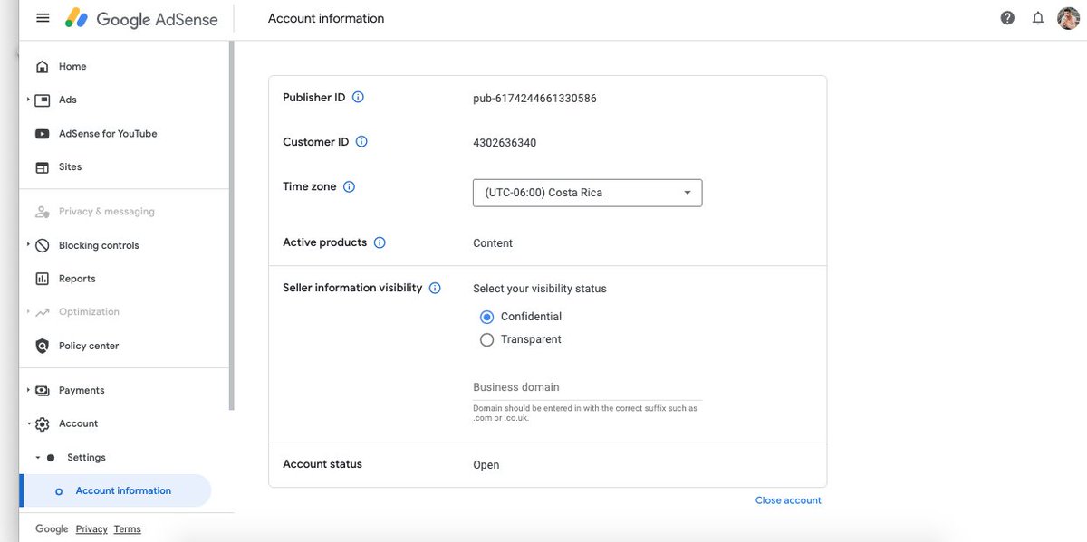Viewport: 1087px width, 542px height.
Task: Click the Policy center shield icon
Action: pos(43,346)
